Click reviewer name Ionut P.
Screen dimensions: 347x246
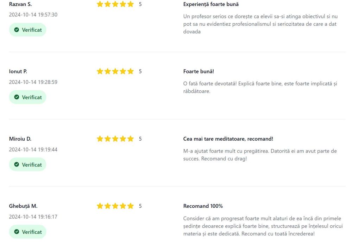[x=18, y=71]
